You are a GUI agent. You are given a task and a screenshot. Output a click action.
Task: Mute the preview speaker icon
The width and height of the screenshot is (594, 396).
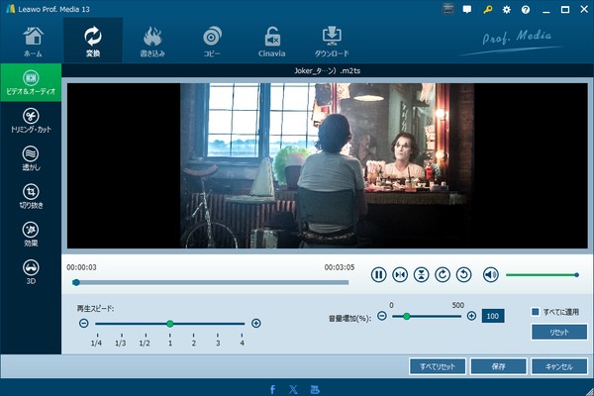(491, 275)
